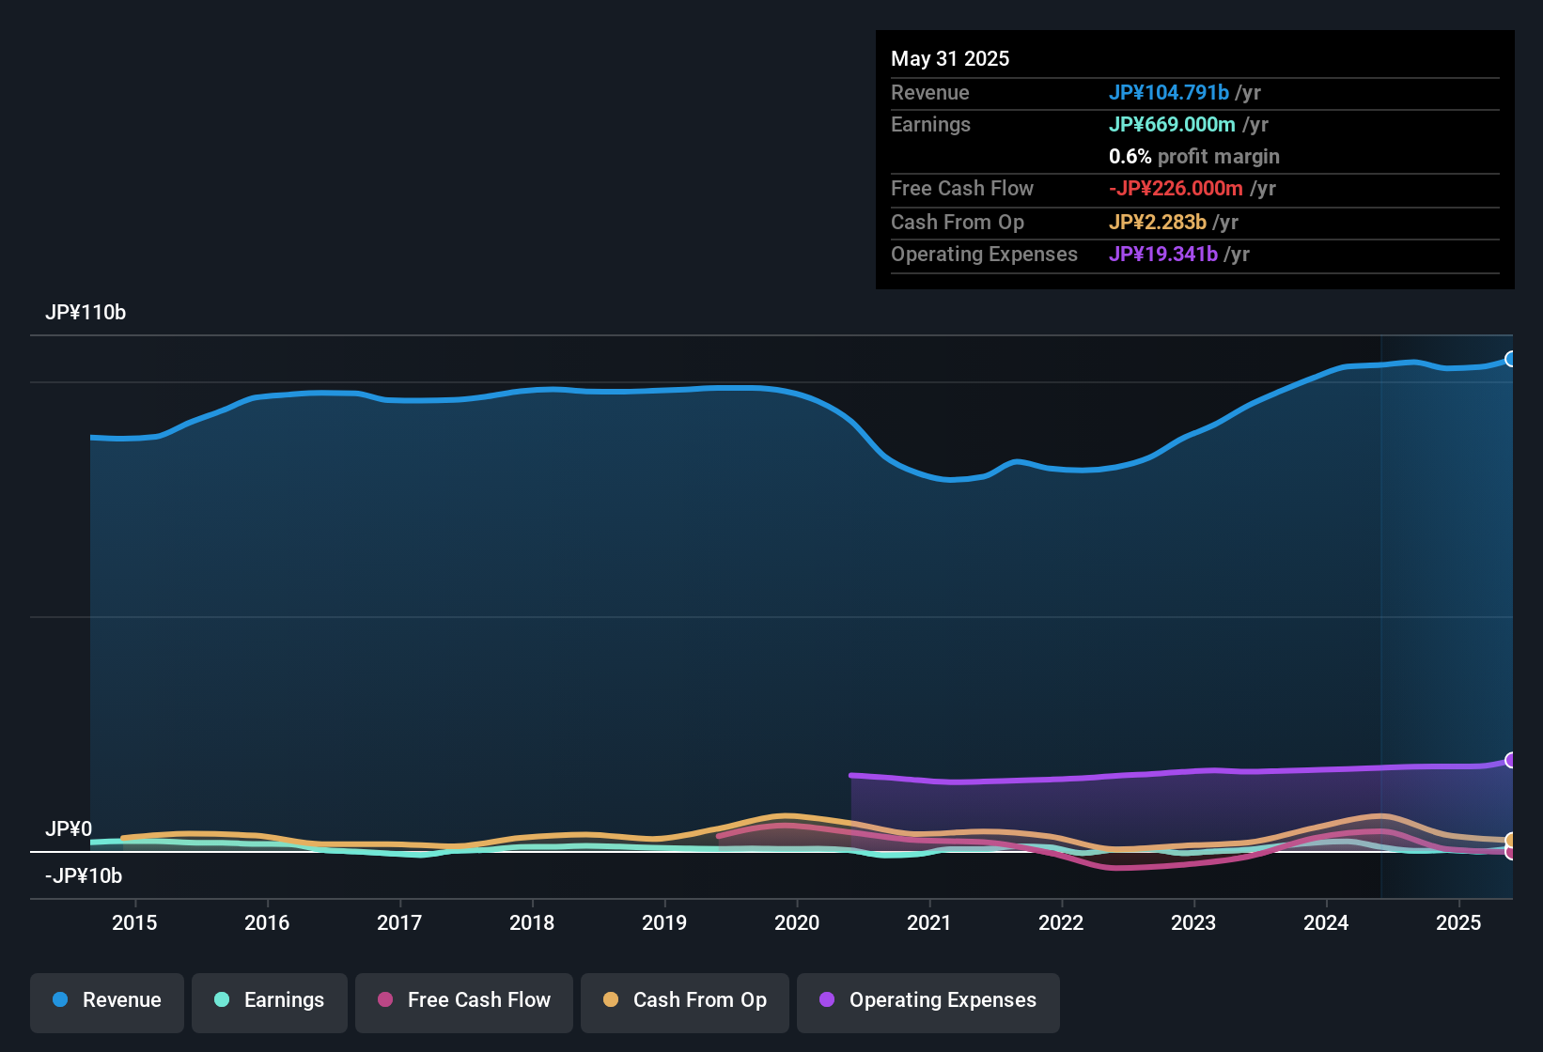Click the 2020 x-axis label
Screen dimensions: 1543x1052
point(797,922)
